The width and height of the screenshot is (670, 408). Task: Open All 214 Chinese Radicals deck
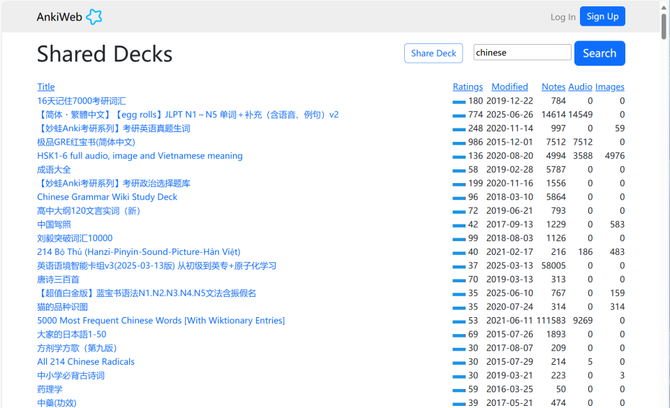[x=85, y=361]
